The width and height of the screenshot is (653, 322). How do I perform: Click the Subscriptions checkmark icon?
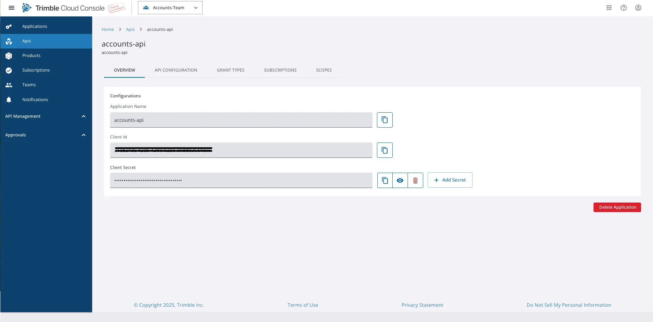point(9,70)
